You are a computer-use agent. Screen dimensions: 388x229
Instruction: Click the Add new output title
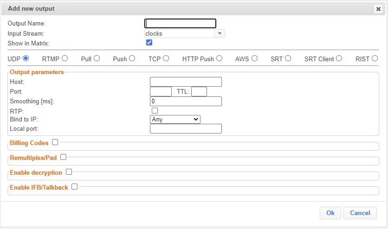31,9
